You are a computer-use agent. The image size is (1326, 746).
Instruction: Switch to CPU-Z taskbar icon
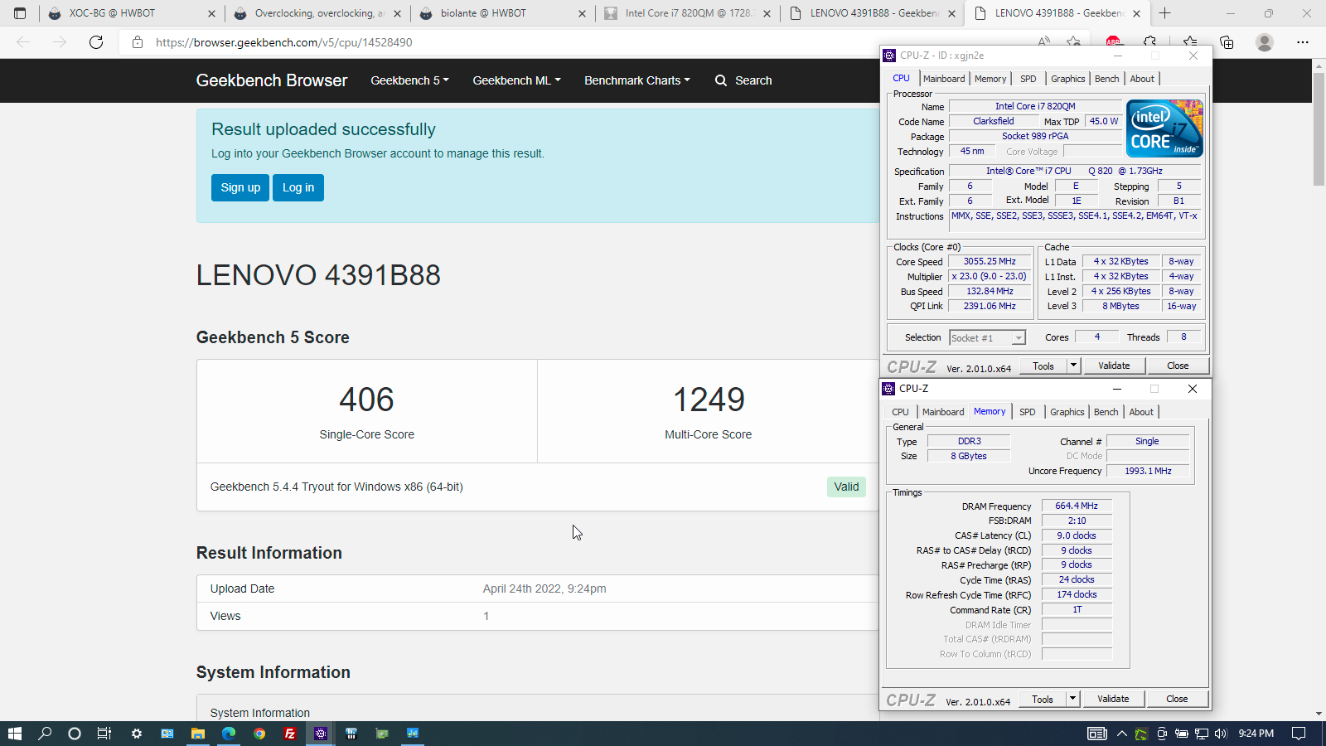(x=321, y=734)
